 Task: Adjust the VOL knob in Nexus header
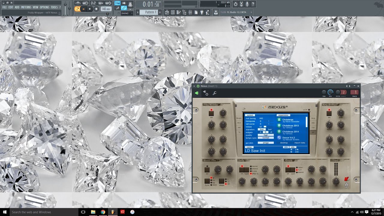click(x=330, y=92)
